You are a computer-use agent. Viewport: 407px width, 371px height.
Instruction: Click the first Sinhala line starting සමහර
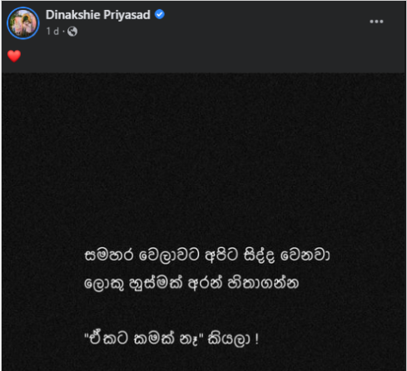coord(207,256)
